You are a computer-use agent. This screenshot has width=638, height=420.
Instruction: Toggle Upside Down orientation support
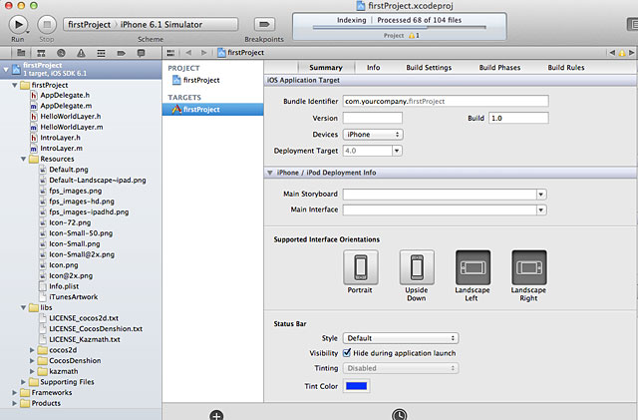[417, 267]
